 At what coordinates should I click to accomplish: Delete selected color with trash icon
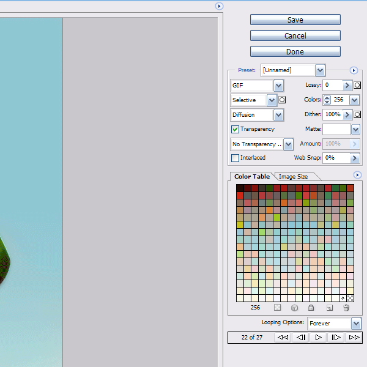346,308
